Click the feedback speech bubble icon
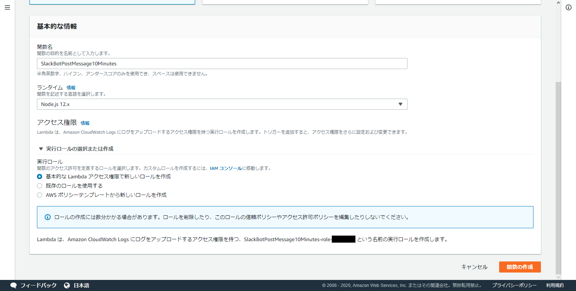 coord(14,285)
